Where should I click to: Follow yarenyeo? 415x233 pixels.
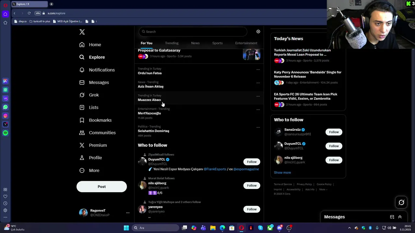coord(252,209)
